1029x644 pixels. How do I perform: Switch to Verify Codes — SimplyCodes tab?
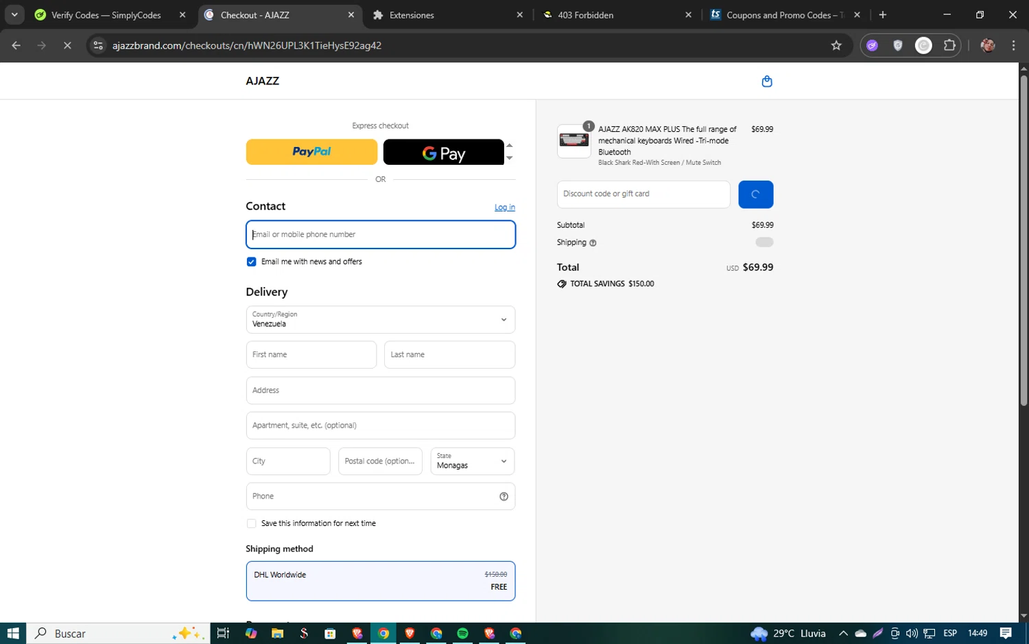click(x=106, y=14)
